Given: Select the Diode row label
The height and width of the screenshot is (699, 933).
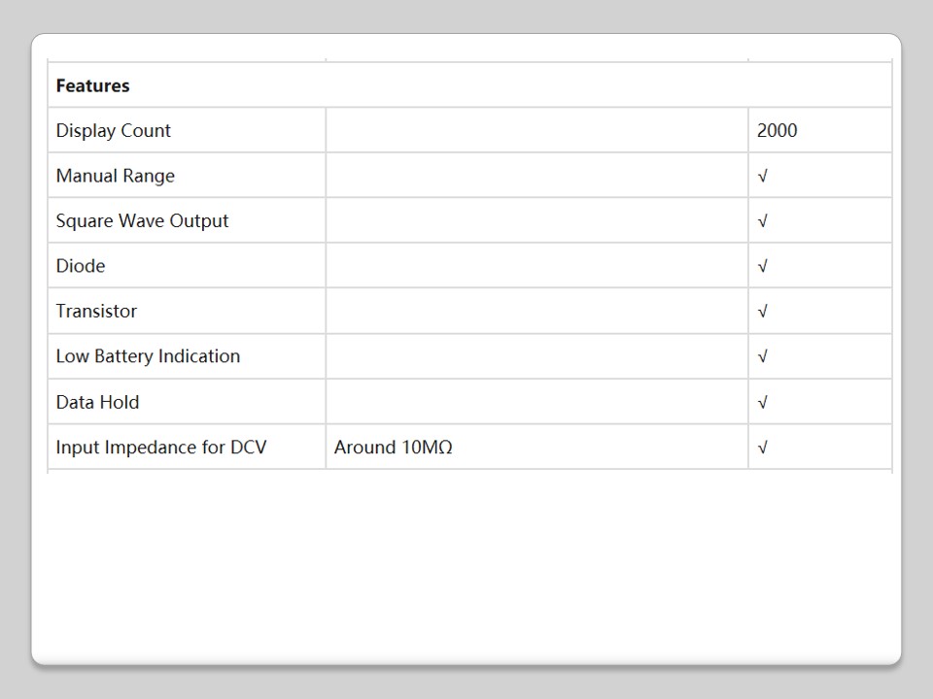Looking at the screenshot, I should tap(81, 266).
